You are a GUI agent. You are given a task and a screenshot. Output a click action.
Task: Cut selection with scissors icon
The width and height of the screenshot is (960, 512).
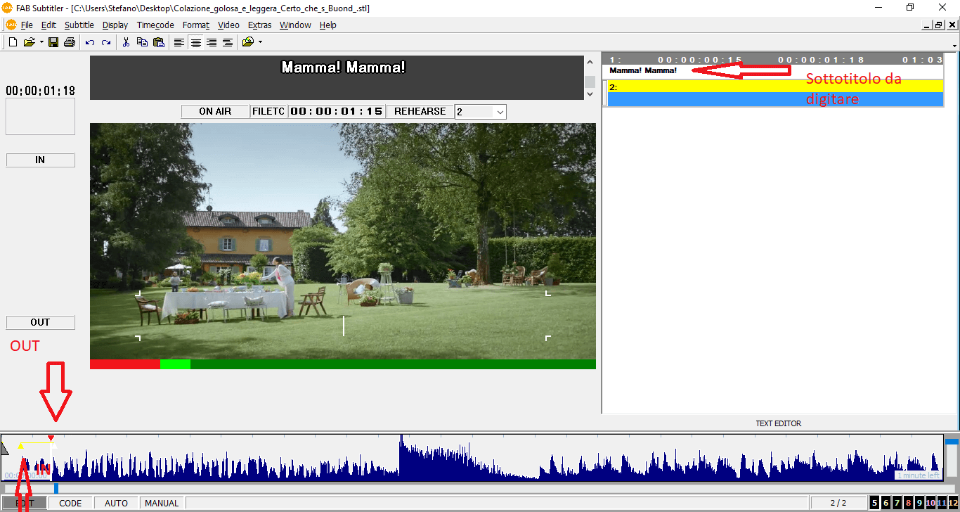pyautogui.click(x=126, y=42)
